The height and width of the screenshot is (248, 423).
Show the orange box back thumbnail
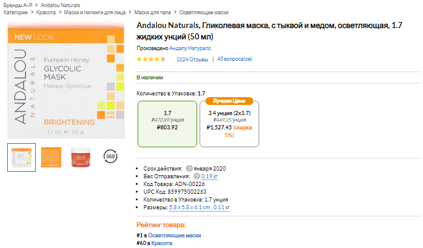click(x=51, y=157)
